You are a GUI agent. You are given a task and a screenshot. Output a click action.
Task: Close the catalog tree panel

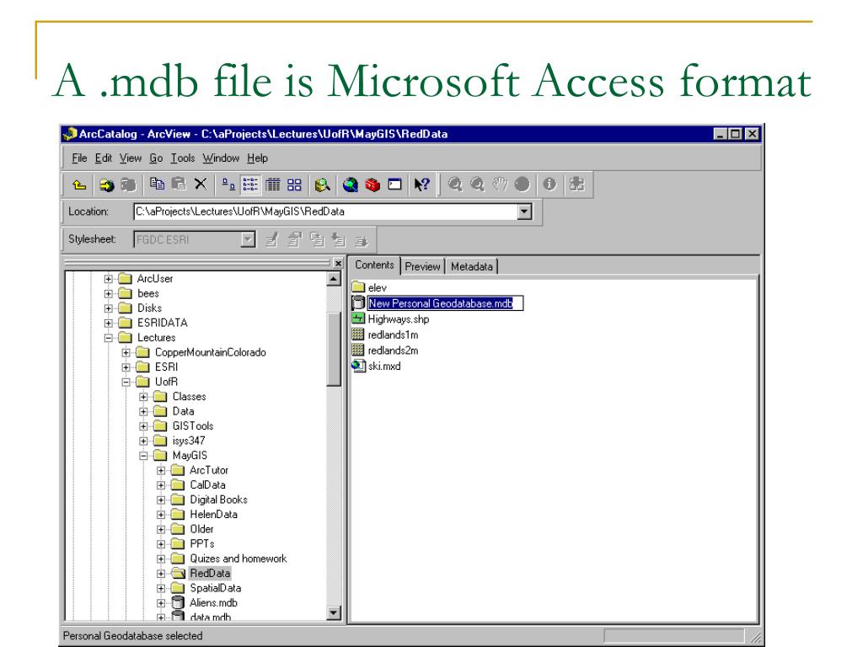pyautogui.click(x=338, y=264)
